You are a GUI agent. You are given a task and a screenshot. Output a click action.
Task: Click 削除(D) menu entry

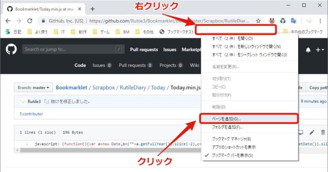pos(250,107)
